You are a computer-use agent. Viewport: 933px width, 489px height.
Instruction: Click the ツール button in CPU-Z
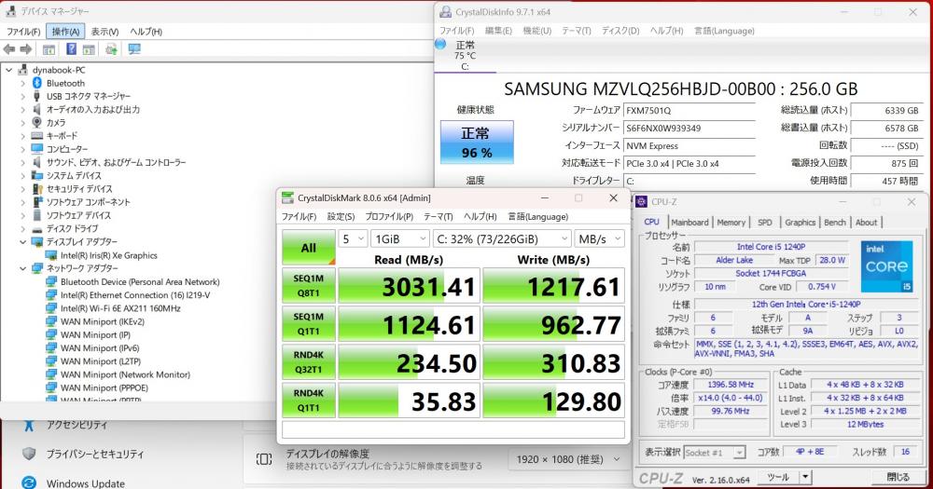778,477
